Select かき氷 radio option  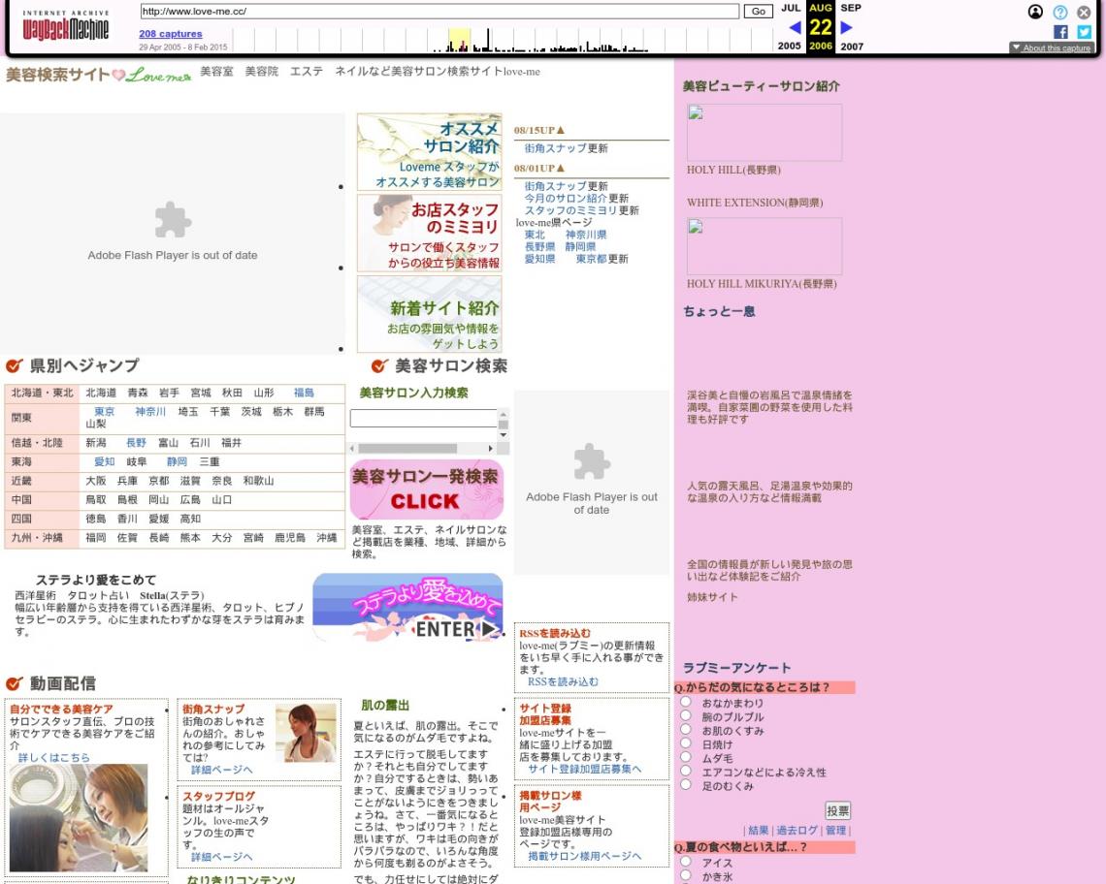pyautogui.click(x=686, y=875)
